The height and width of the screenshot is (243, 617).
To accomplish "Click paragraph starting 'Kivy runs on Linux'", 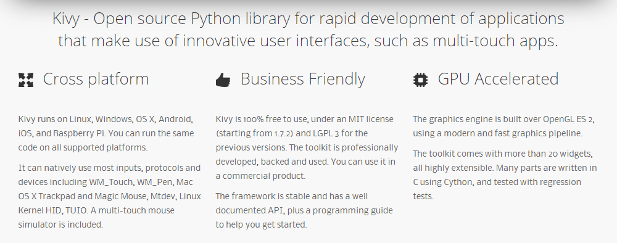I will tap(106, 133).
